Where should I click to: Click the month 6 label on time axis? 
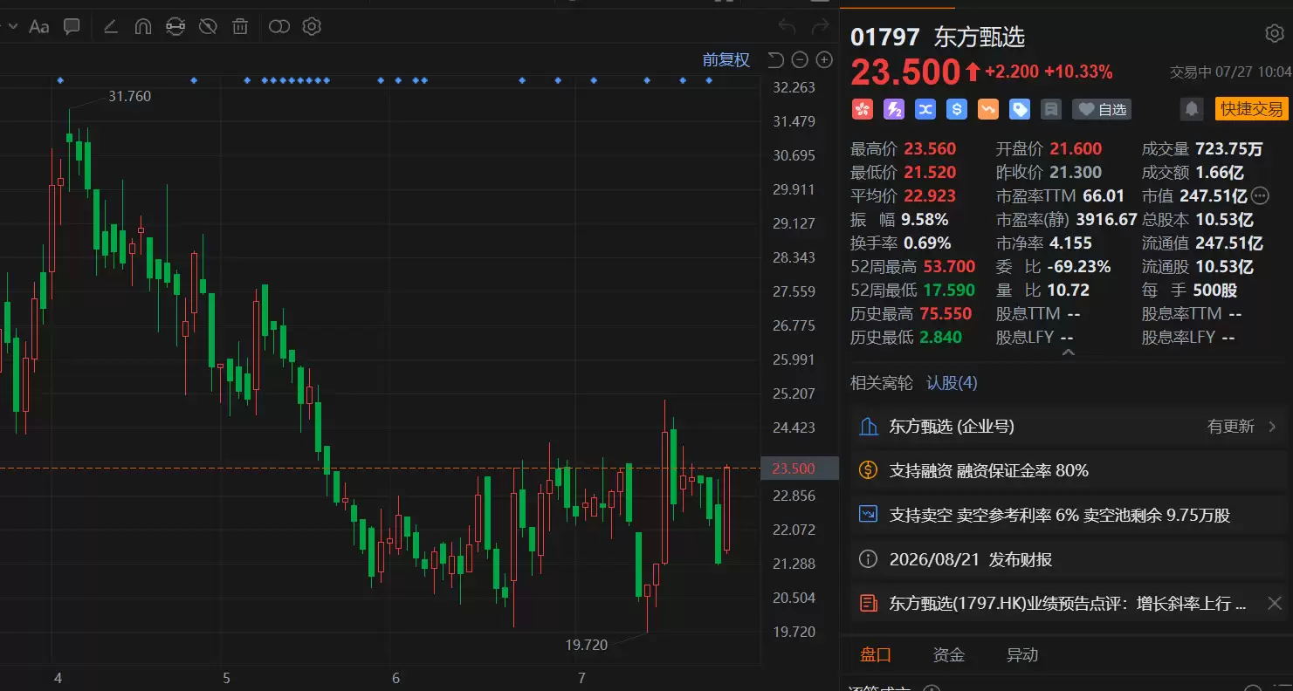[395, 678]
